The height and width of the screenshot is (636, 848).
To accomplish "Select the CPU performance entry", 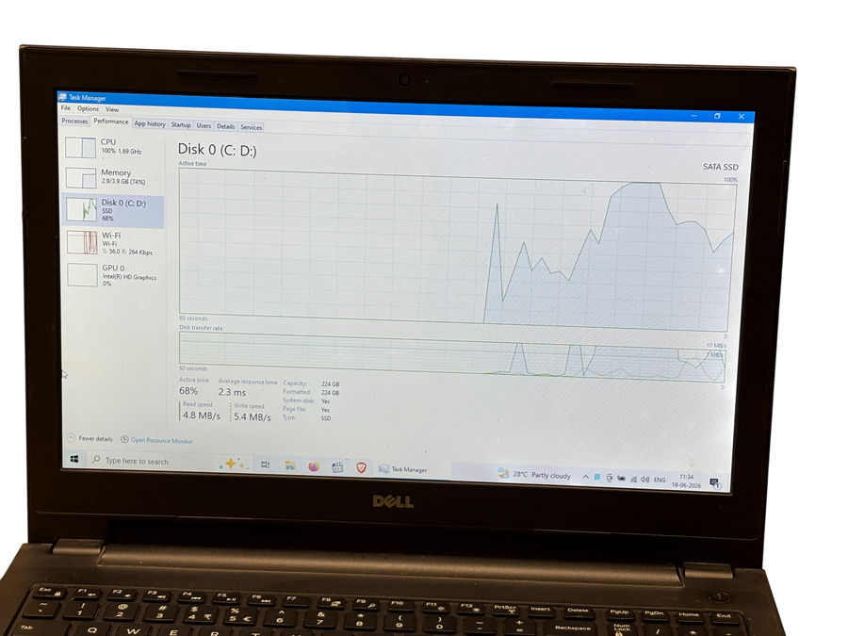I will (x=114, y=147).
